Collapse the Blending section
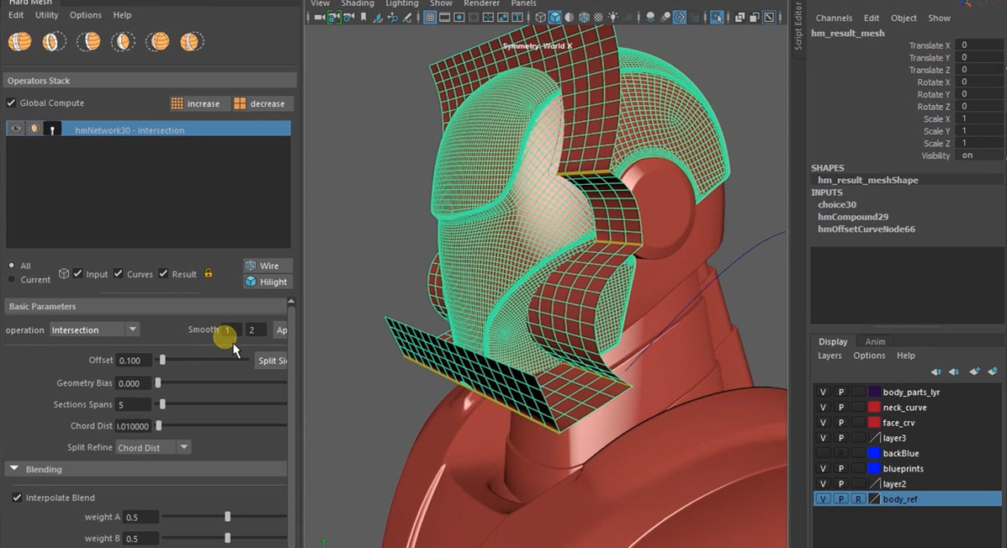This screenshot has width=1007, height=548. coord(13,469)
